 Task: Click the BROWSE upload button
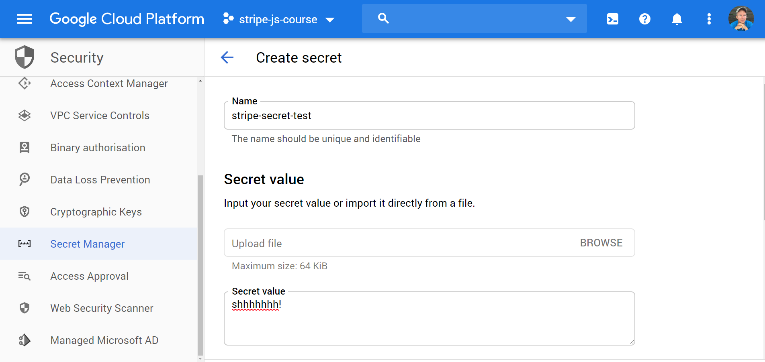click(x=601, y=242)
